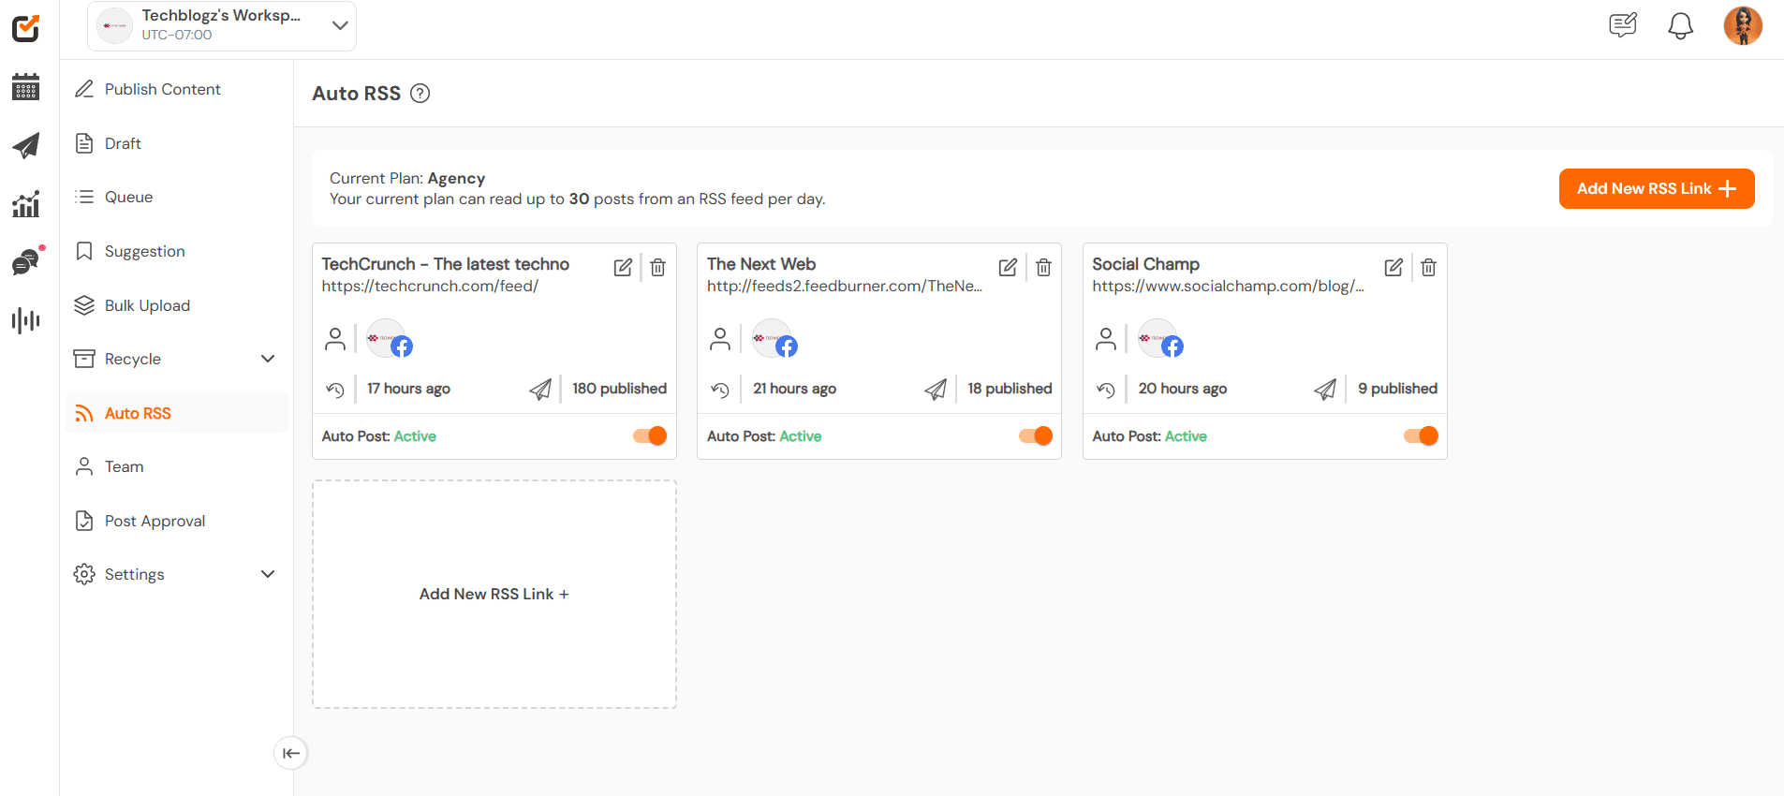1784x796 pixels.
Task: Open the user profile avatar menu
Action: pos(1743,25)
